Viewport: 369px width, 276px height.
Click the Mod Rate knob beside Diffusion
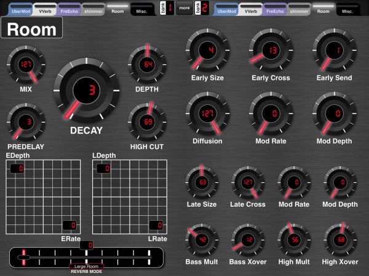[271, 113]
